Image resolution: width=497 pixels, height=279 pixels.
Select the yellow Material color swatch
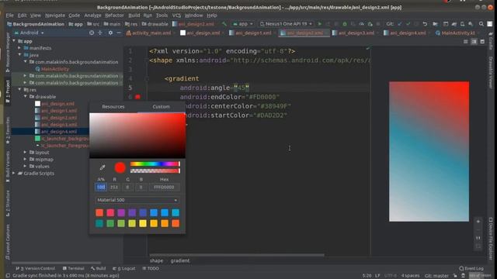click(143, 224)
